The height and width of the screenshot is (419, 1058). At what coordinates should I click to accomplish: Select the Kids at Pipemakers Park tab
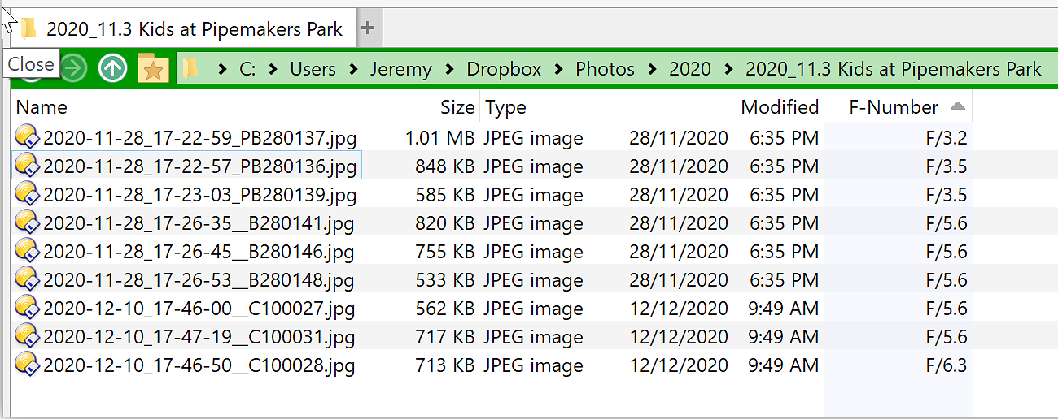click(x=194, y=29)
